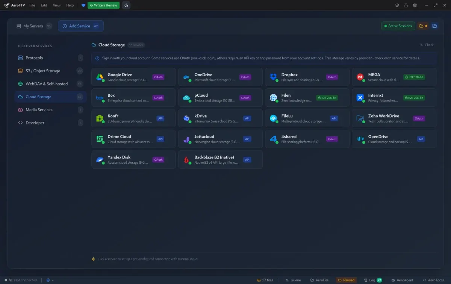Image resolution: width=451 pixels, height=284 pixels.
Task: Click the OAuth badge on Zoho WorkDrive
Action: (x=419, y=118)
